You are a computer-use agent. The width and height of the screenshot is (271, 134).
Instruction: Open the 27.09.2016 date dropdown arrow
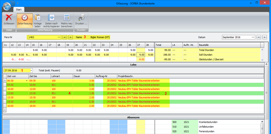click(31, 71)
